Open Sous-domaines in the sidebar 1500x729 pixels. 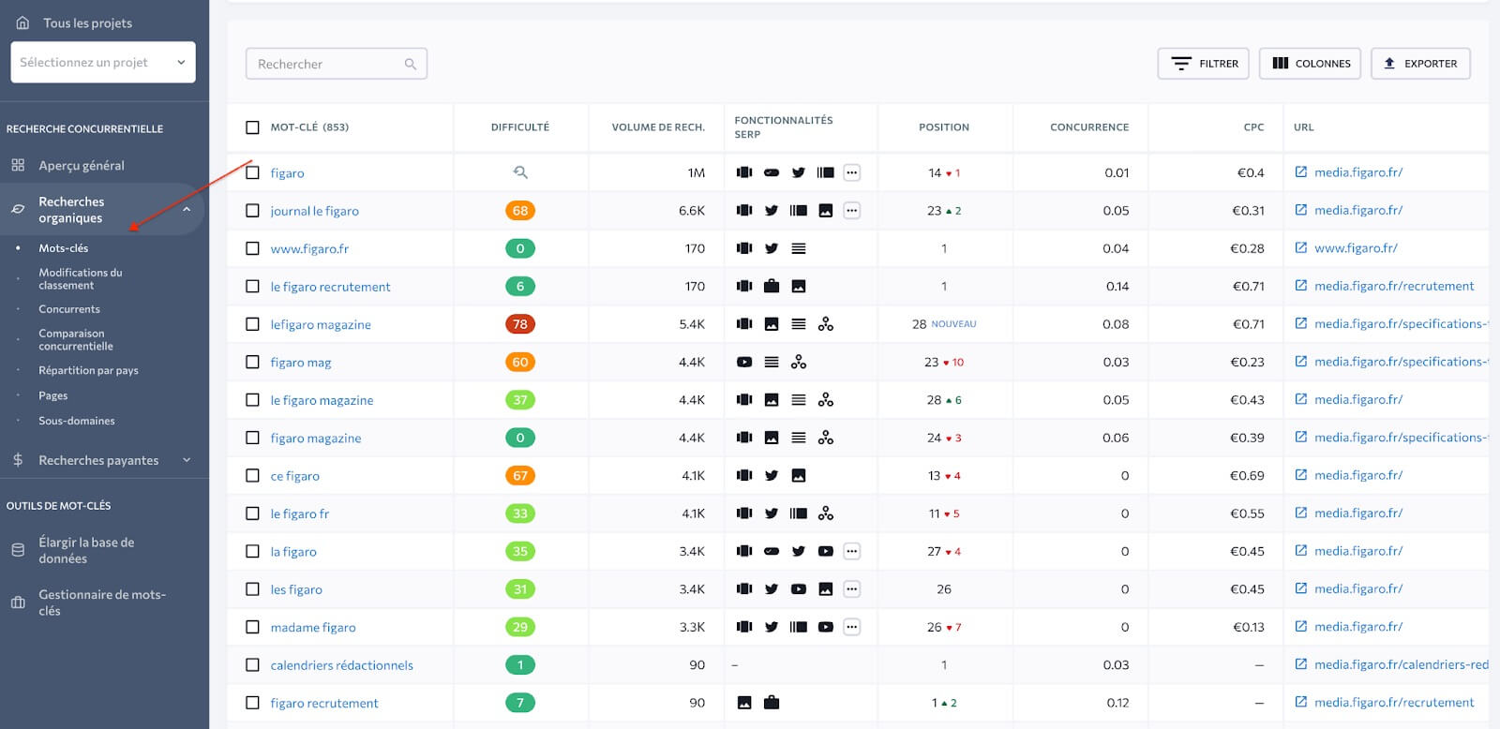tap(77, 421)
